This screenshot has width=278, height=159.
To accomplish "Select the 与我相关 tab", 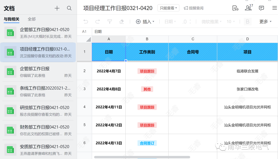I will pyautogui.click(x=11, y=19).
